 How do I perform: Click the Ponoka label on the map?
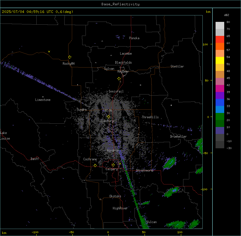pos(134,38)
